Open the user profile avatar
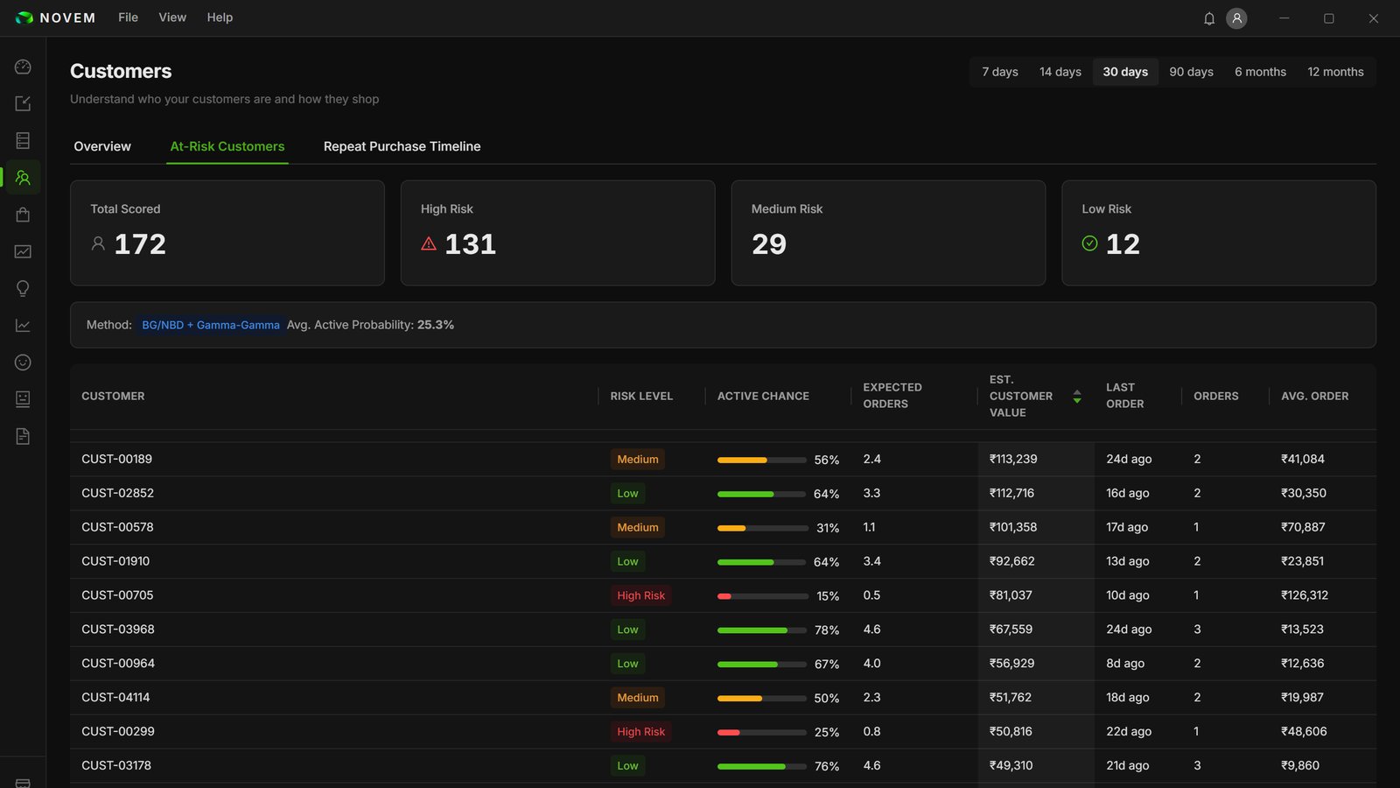The image size is (1400, 788). click(x=1236, y=18)
